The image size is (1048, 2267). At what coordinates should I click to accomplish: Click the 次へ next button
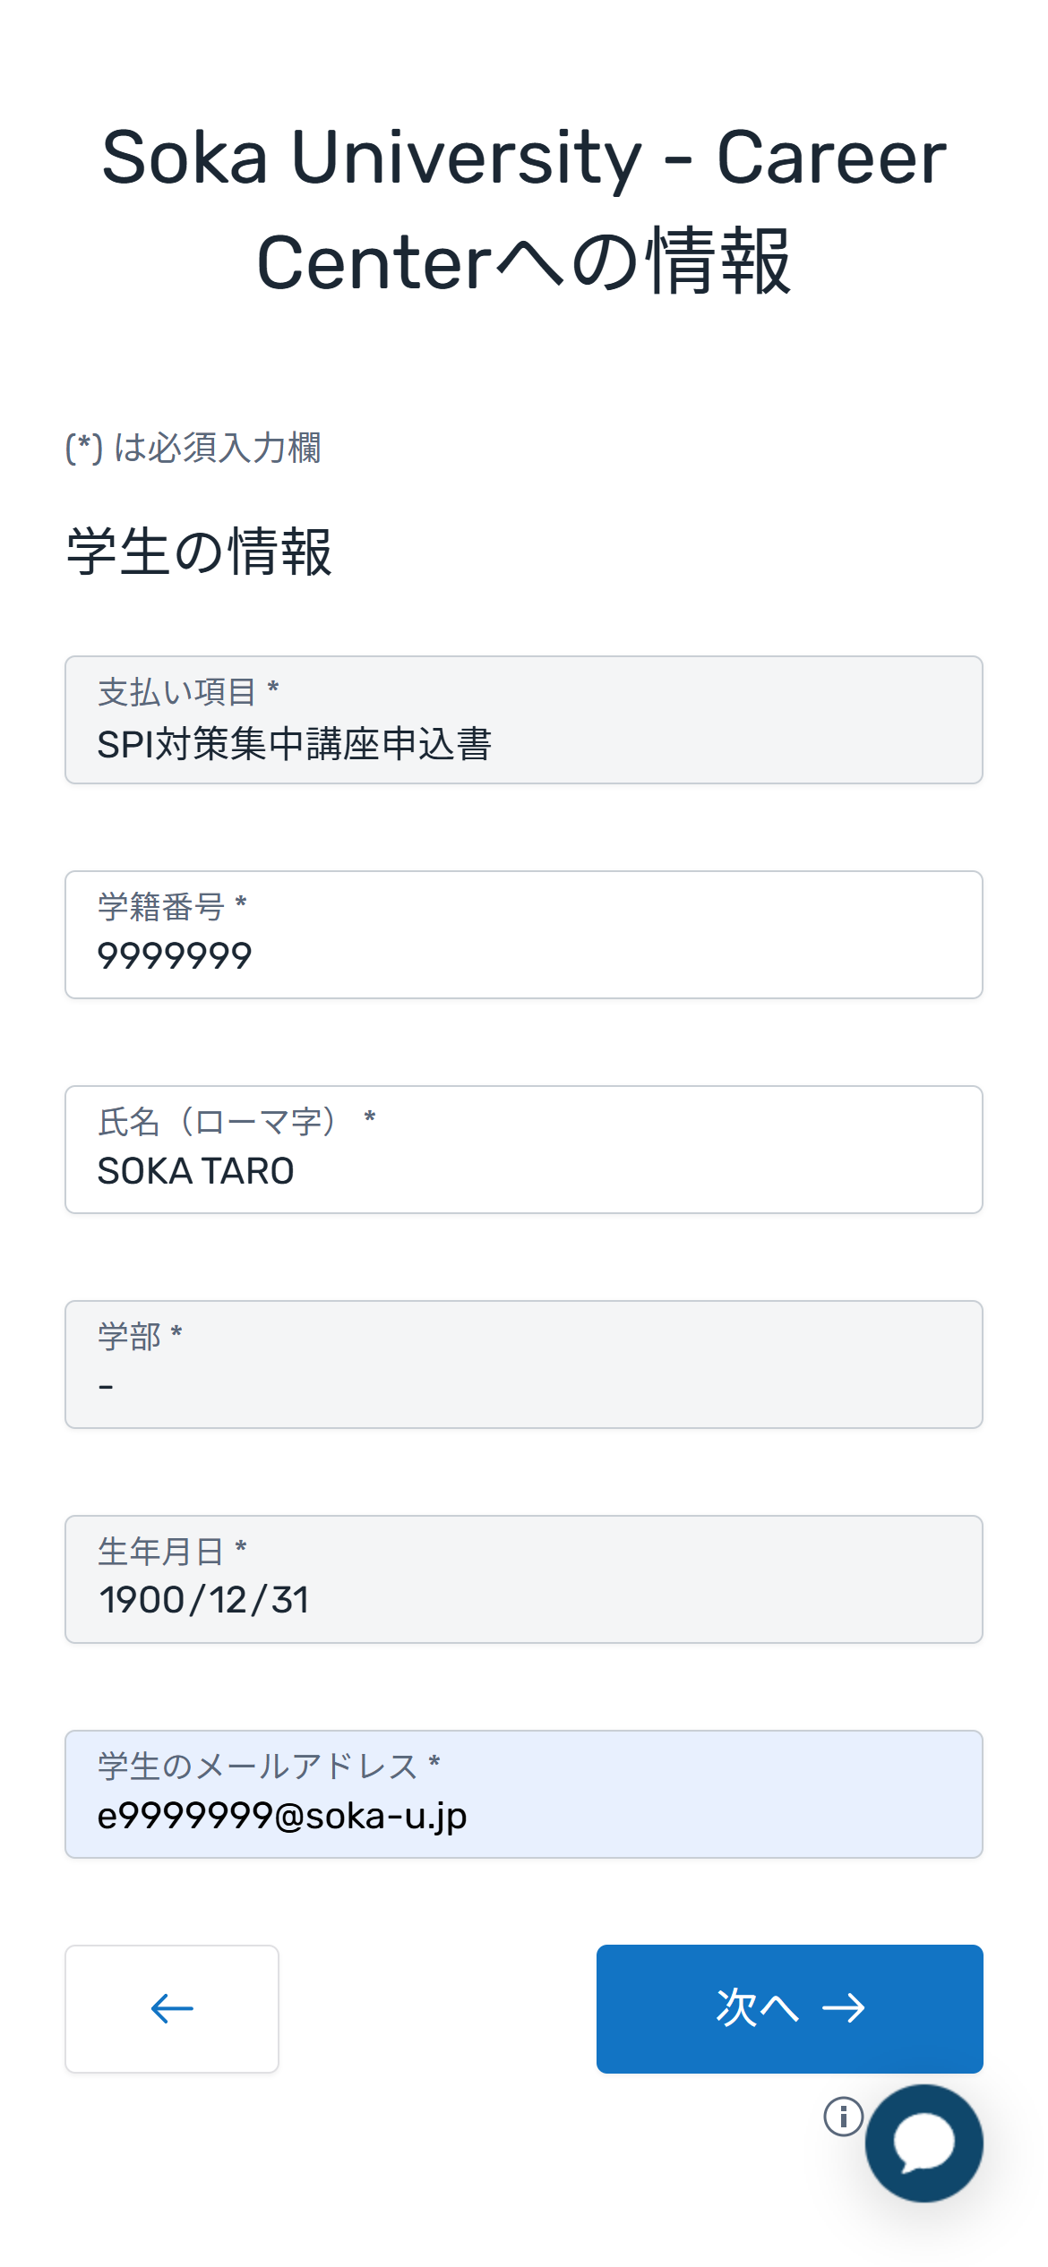789,2008
